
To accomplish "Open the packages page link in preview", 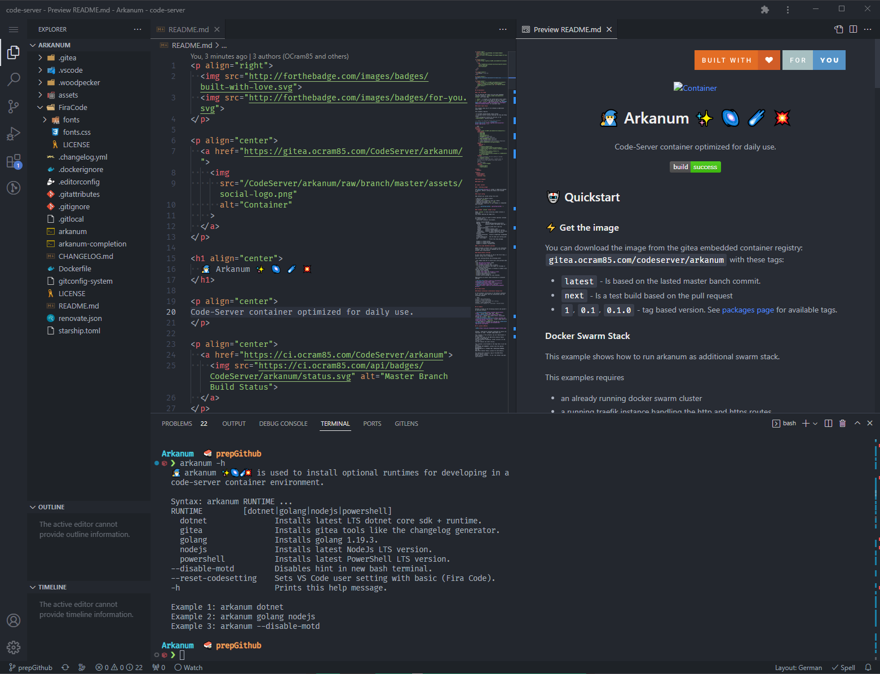I will click(748, 310).
